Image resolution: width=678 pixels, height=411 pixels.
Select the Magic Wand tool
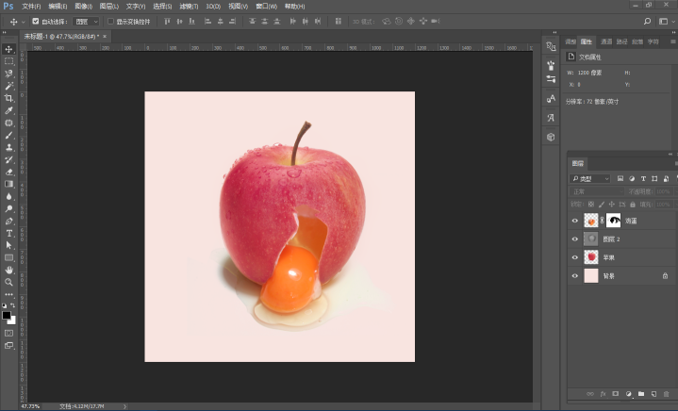coord(8,86)
